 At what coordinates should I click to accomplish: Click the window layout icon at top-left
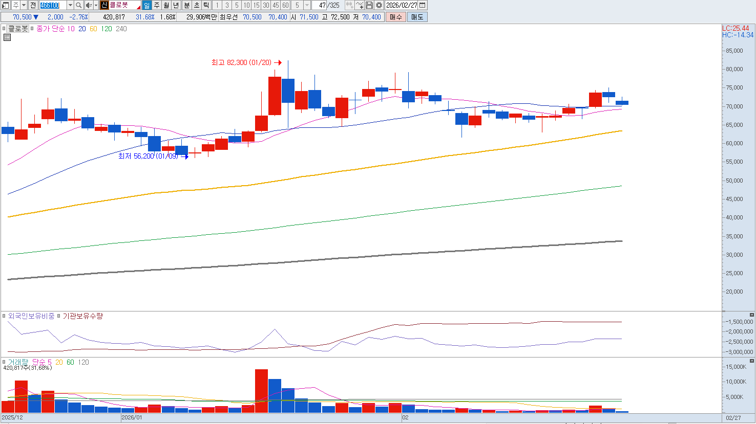click(5, 5)
